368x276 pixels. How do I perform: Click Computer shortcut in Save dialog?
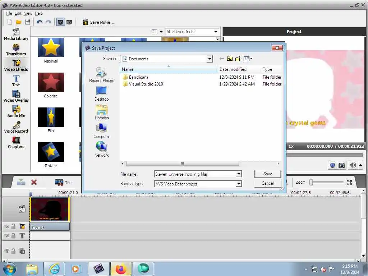click(x=102, y=131)
